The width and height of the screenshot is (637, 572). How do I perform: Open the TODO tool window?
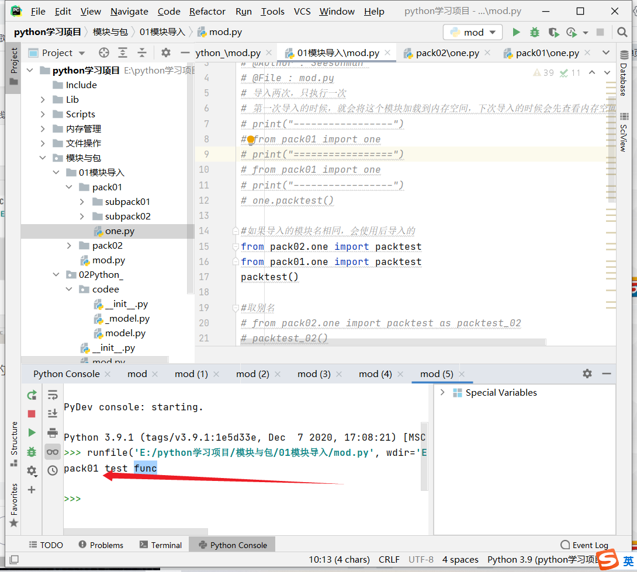pyautogui.click(x=46, y=545)
